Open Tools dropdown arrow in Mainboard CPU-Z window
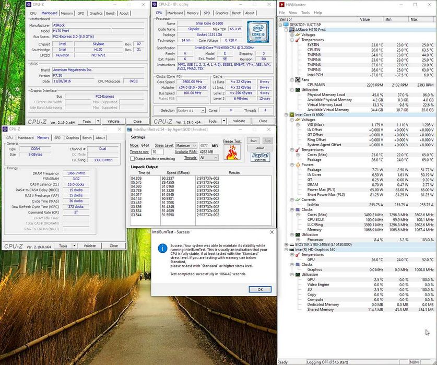Screen dimensions: 437x365 click(x=98, y=121)
